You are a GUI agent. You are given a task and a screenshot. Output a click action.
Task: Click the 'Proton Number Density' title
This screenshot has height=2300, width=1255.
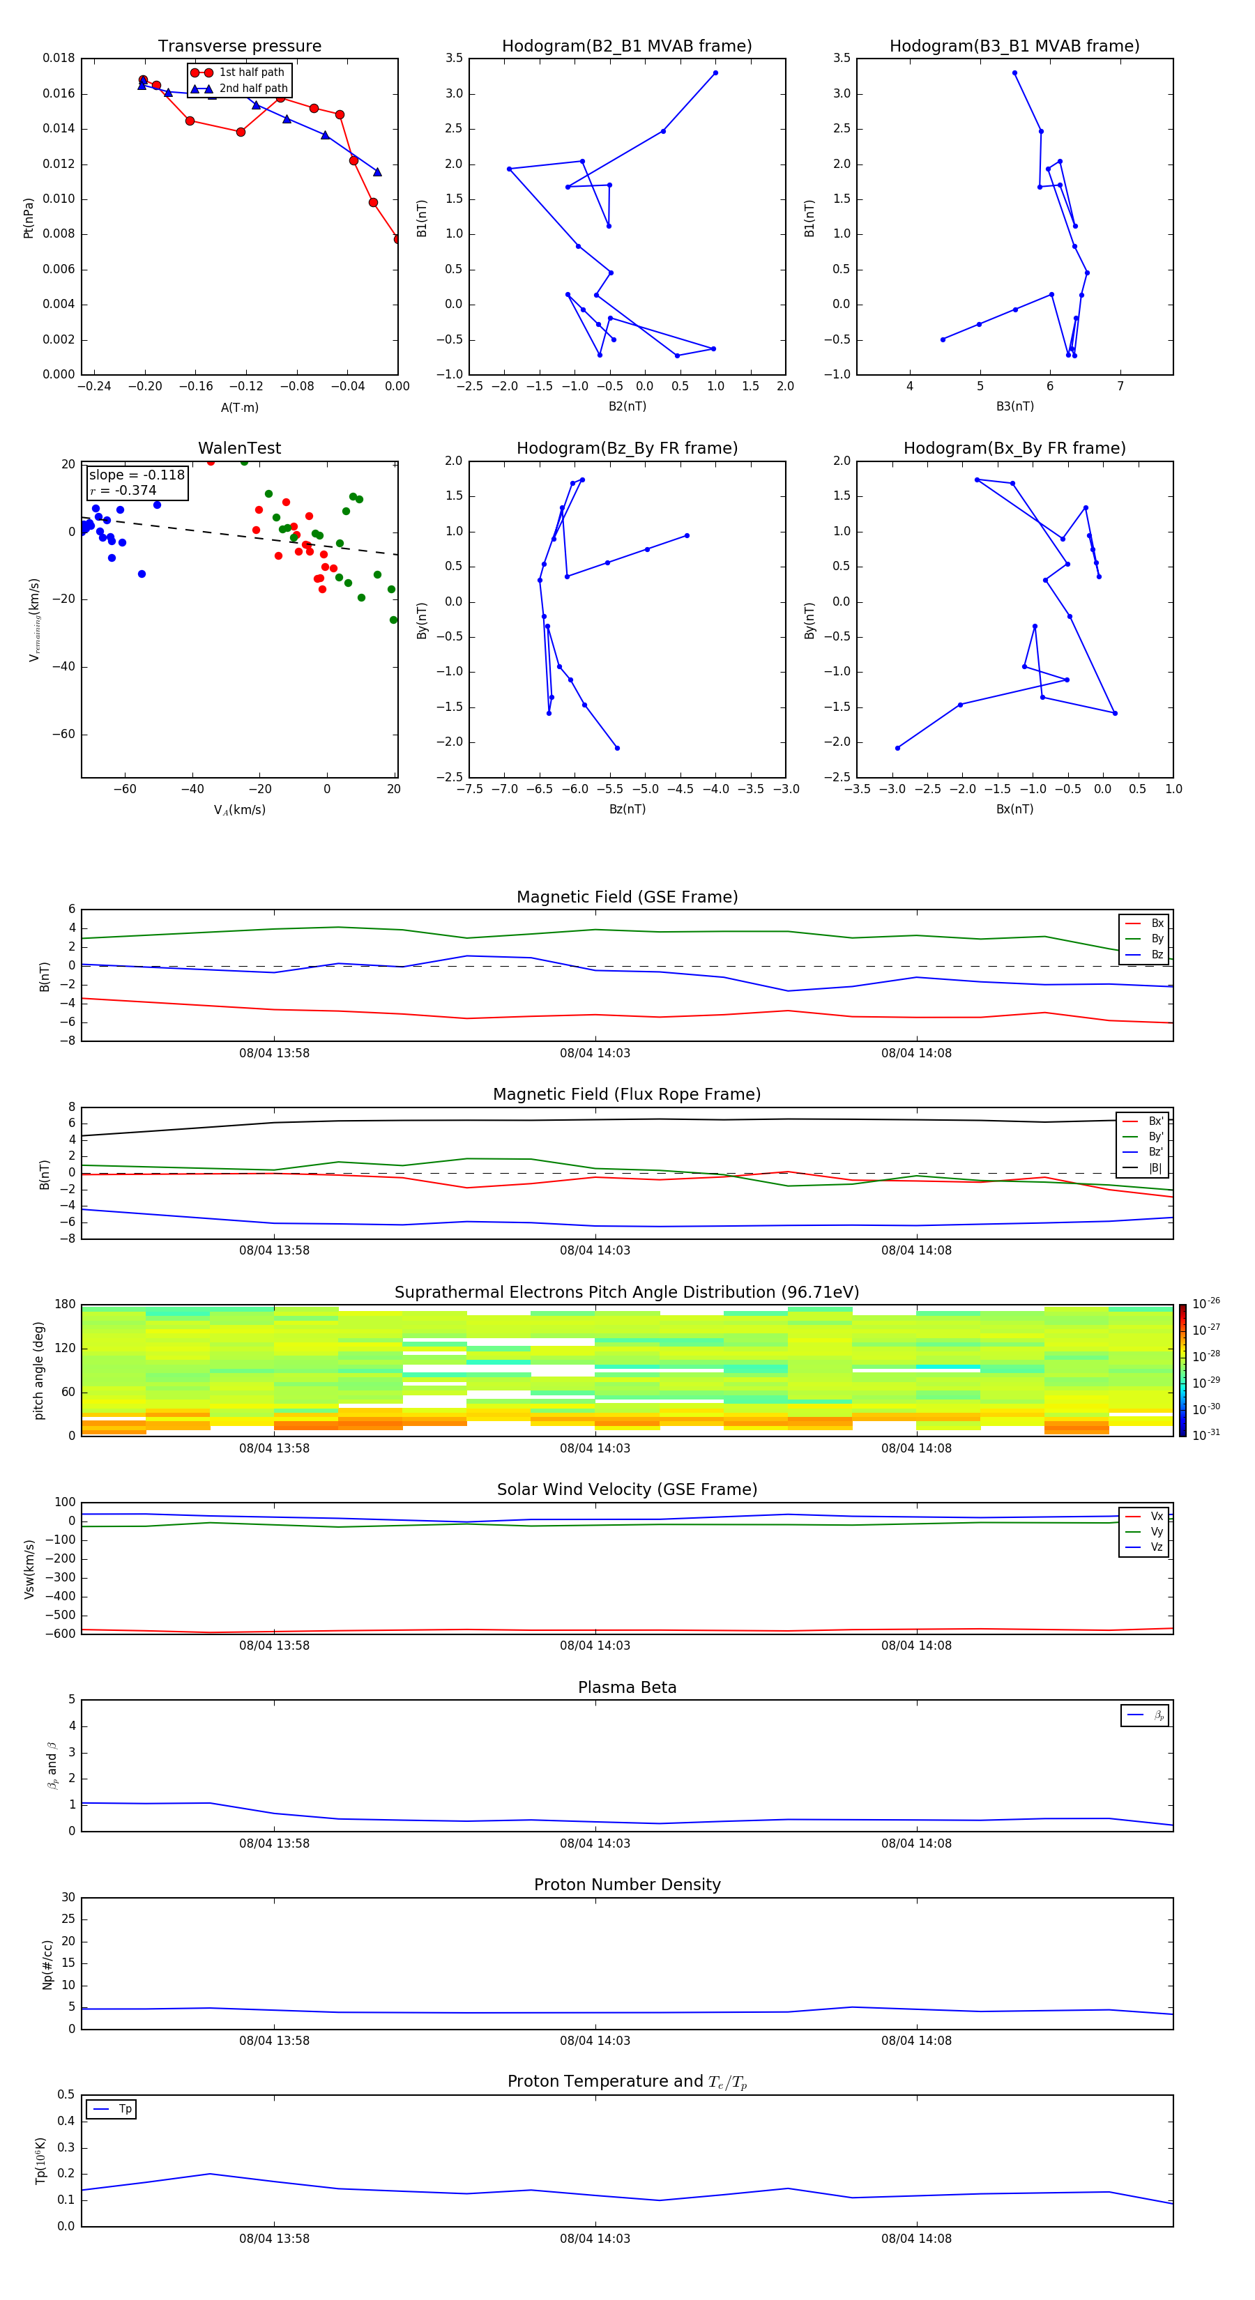[627, 1885]
